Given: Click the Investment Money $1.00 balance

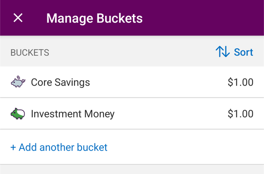Looking at the screenshot, I should tap(240, 114).
